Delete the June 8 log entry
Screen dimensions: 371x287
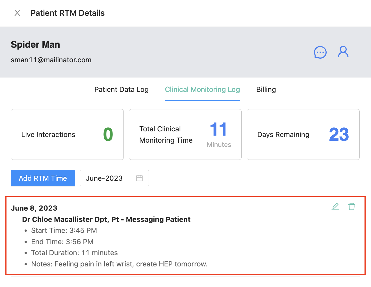click(x=352, y=207)
